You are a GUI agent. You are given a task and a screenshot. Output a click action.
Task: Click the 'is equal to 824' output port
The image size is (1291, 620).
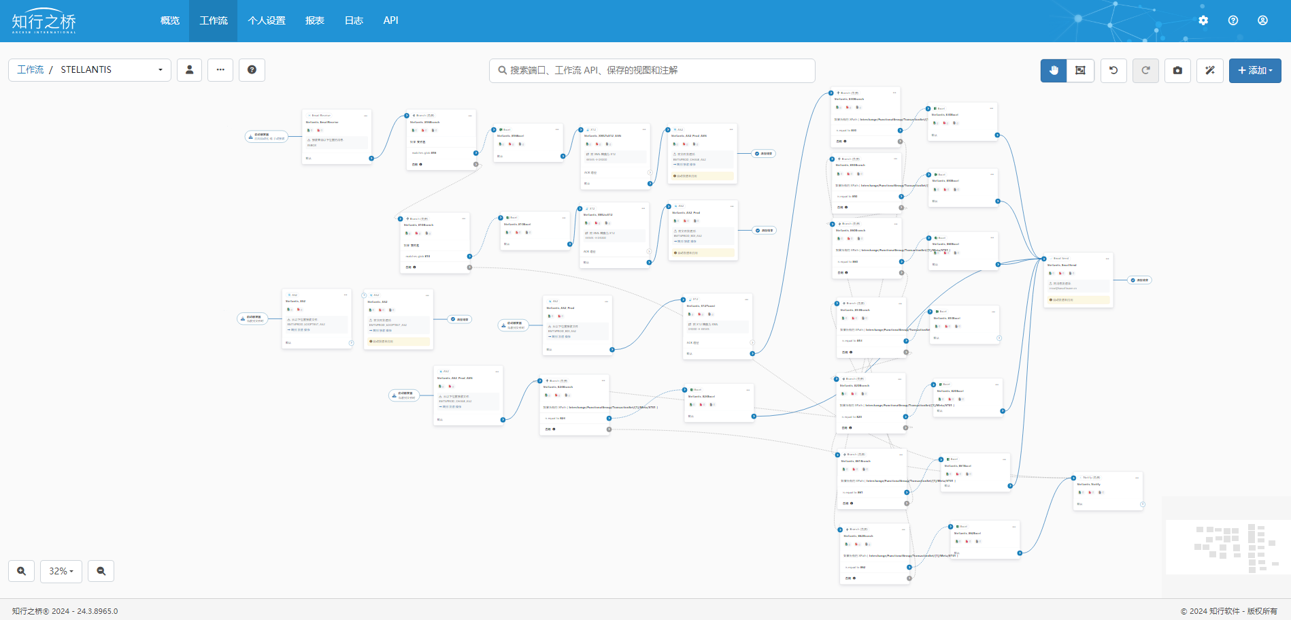tap(609, 419)
